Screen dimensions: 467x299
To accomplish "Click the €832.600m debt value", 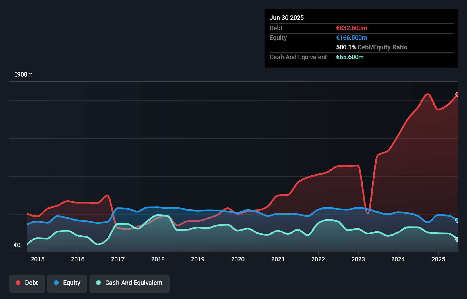I will pos(352,28).
